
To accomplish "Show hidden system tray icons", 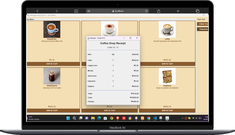I will (182, 118).
